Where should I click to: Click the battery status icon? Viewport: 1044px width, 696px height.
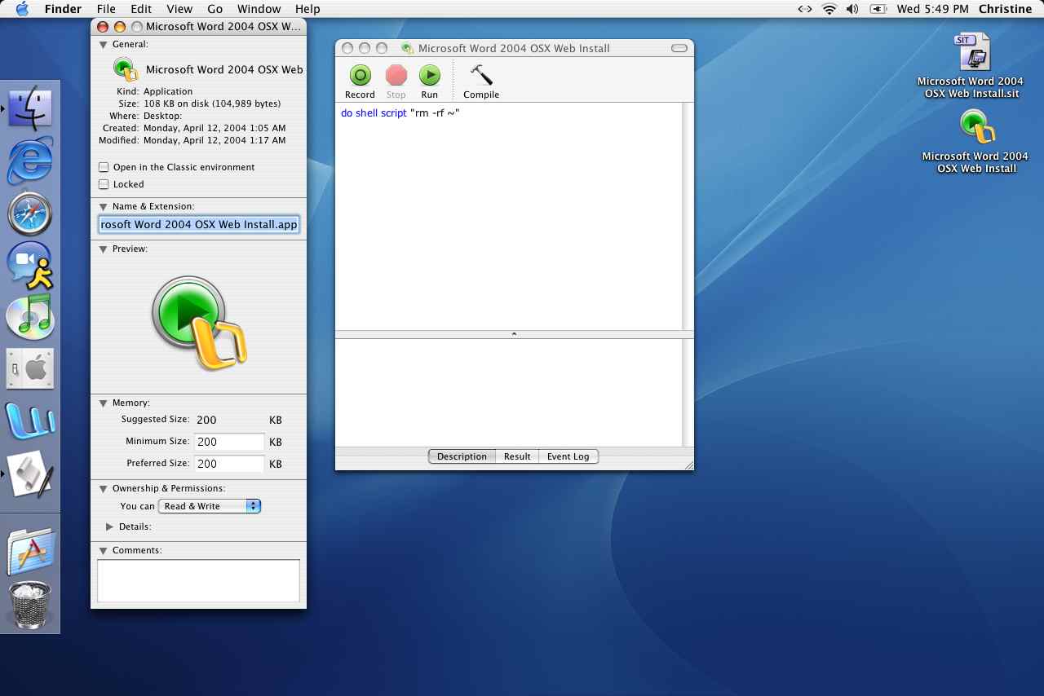click(x=878, y=9)
